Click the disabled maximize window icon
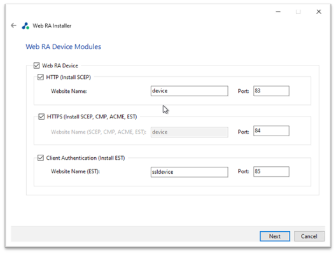This screenshot has height=254, width=336. [298, 12]
